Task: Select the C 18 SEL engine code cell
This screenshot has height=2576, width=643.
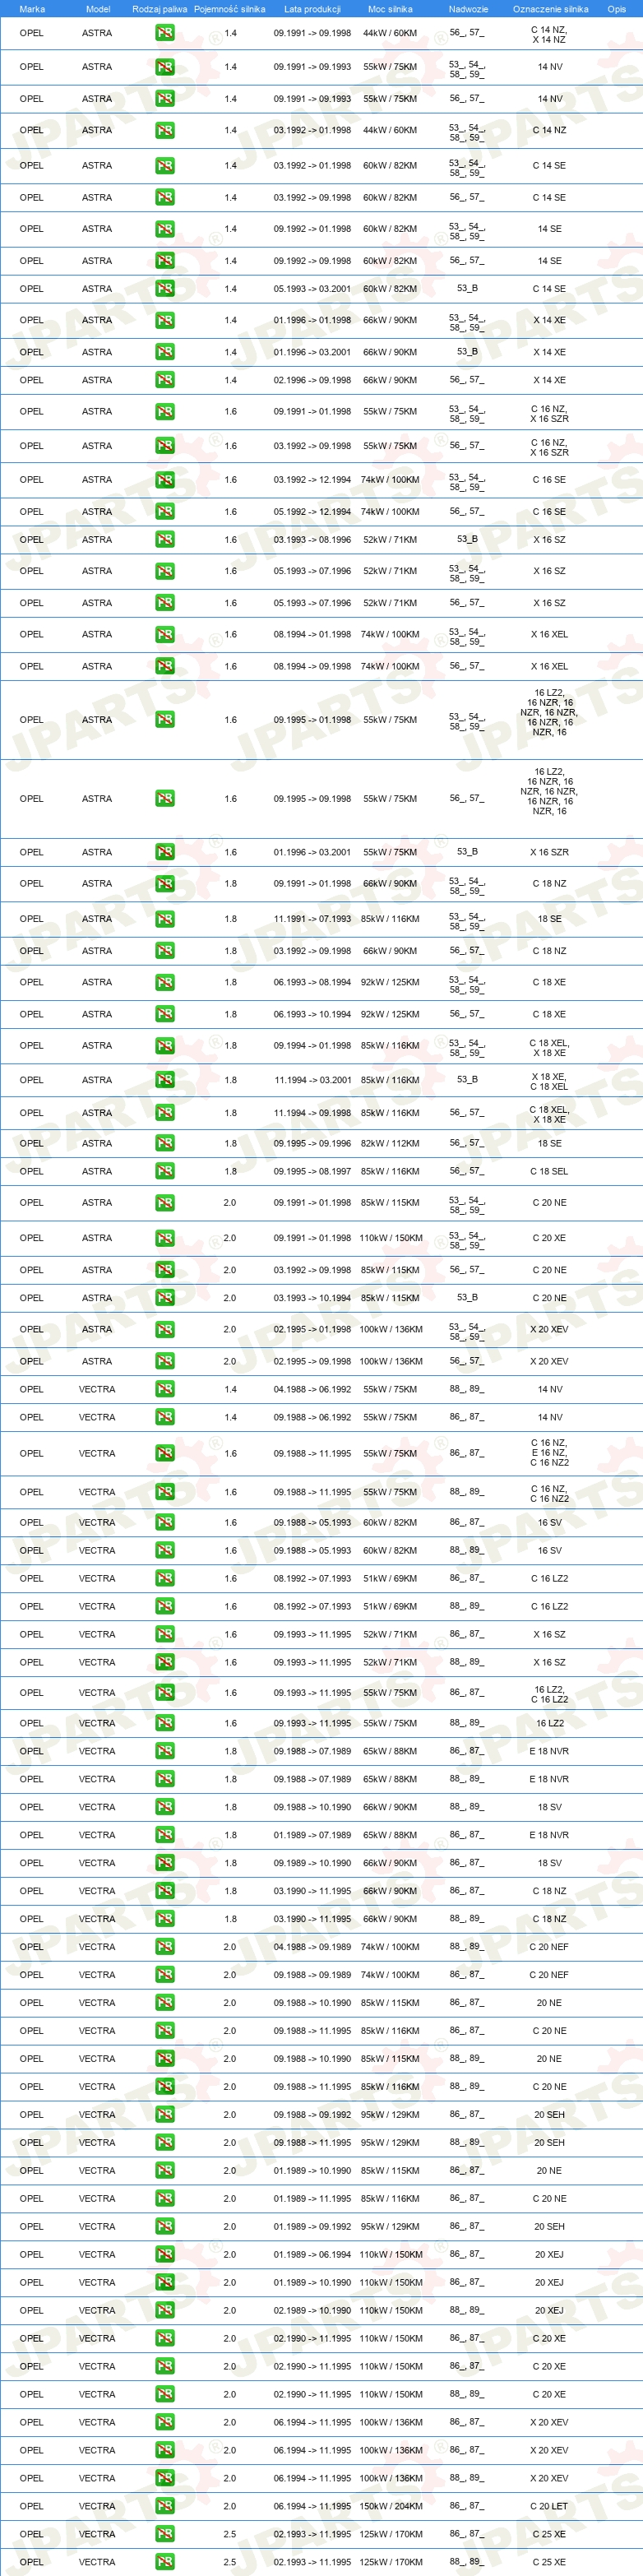Action: (x=549, y=1171)
